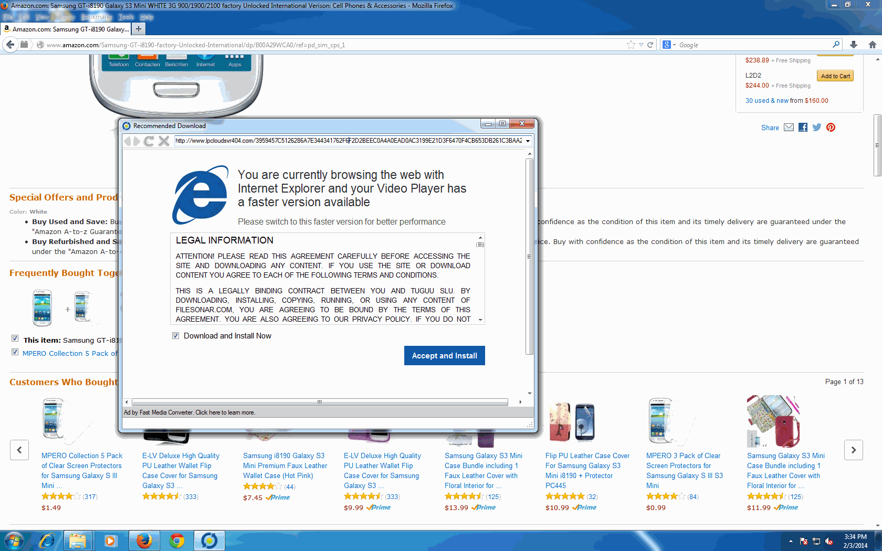Screen dimensions: 882x551
Task: Open Flip PU Leather Case Cover link
Action: pos(587,471)
